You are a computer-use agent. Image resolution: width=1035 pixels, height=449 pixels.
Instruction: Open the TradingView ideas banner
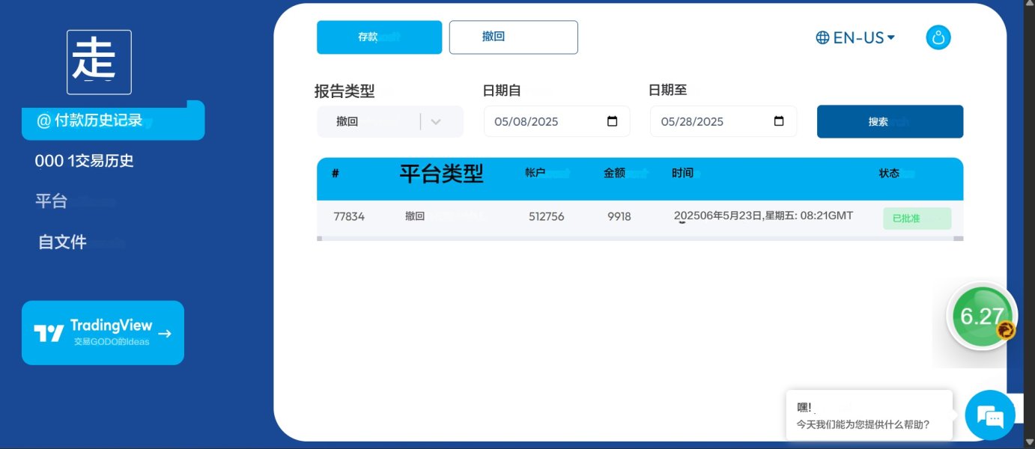pyautogui.click(x=103, y=333)
